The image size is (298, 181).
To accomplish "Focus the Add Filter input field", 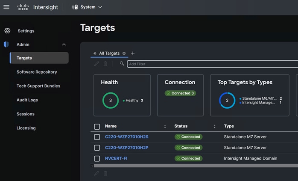I will pyautogui.click(x=213, y=64).
